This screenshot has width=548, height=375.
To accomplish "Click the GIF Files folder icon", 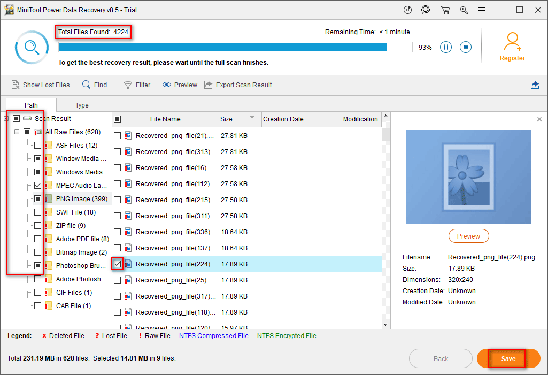I will (x=49, y=293).
